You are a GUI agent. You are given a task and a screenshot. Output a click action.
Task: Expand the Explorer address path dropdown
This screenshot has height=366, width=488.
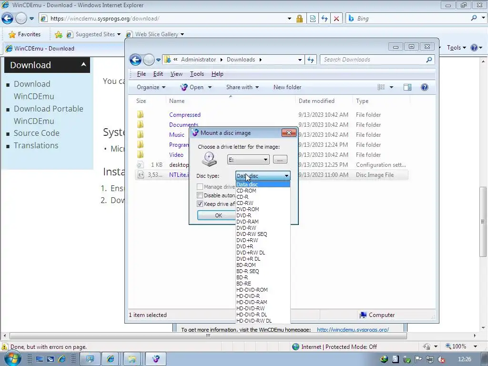click(300, 60)
